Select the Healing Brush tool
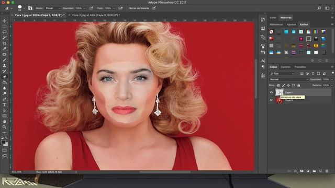The image size is (335, 188). (x=4, y=54)
